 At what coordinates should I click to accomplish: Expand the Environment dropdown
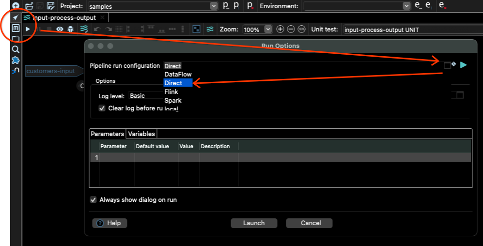(358, 6)
